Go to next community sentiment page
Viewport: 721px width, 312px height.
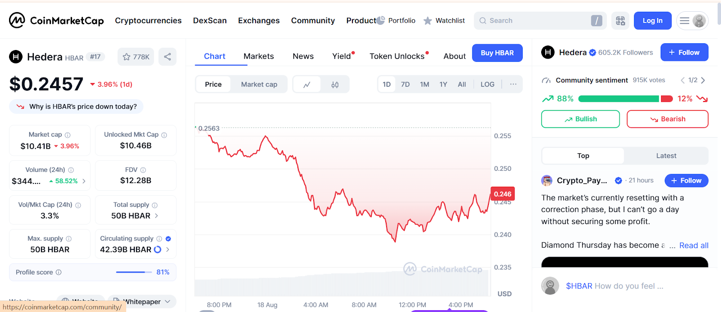703,80
